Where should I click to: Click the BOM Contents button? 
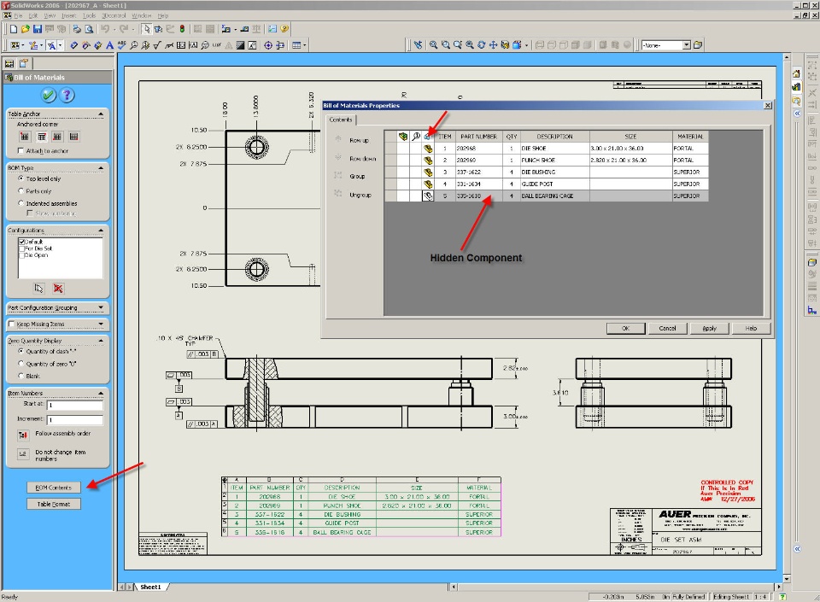(54, 487)
